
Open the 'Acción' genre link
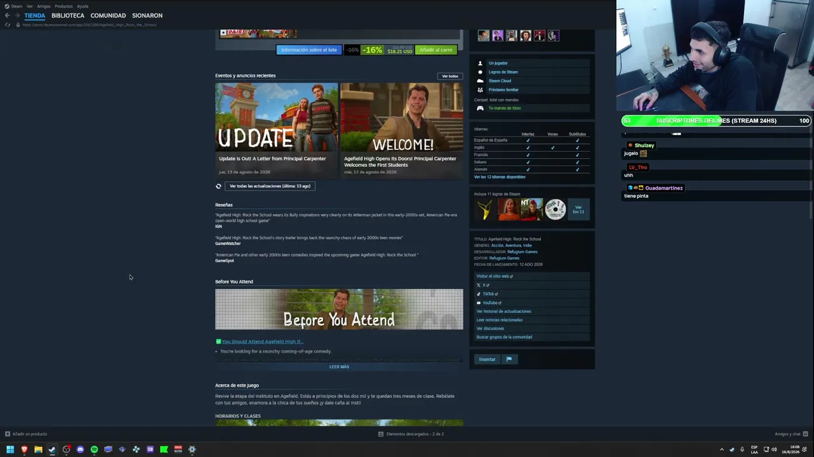point(497,246)
